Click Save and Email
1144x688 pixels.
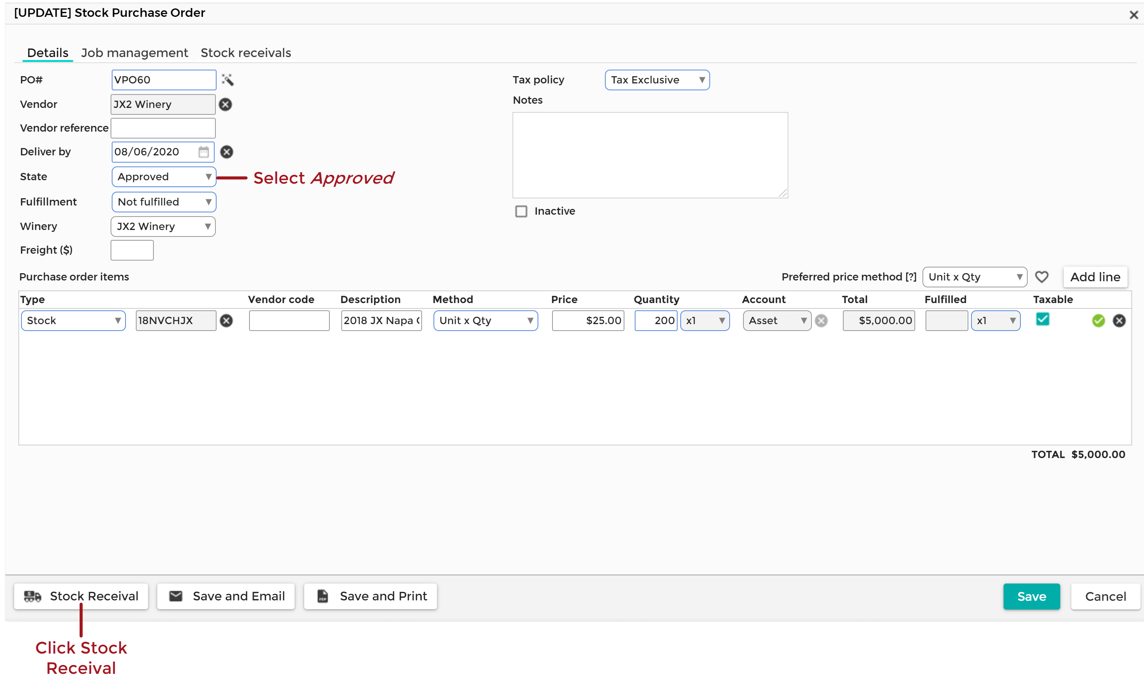coord(226,596)
